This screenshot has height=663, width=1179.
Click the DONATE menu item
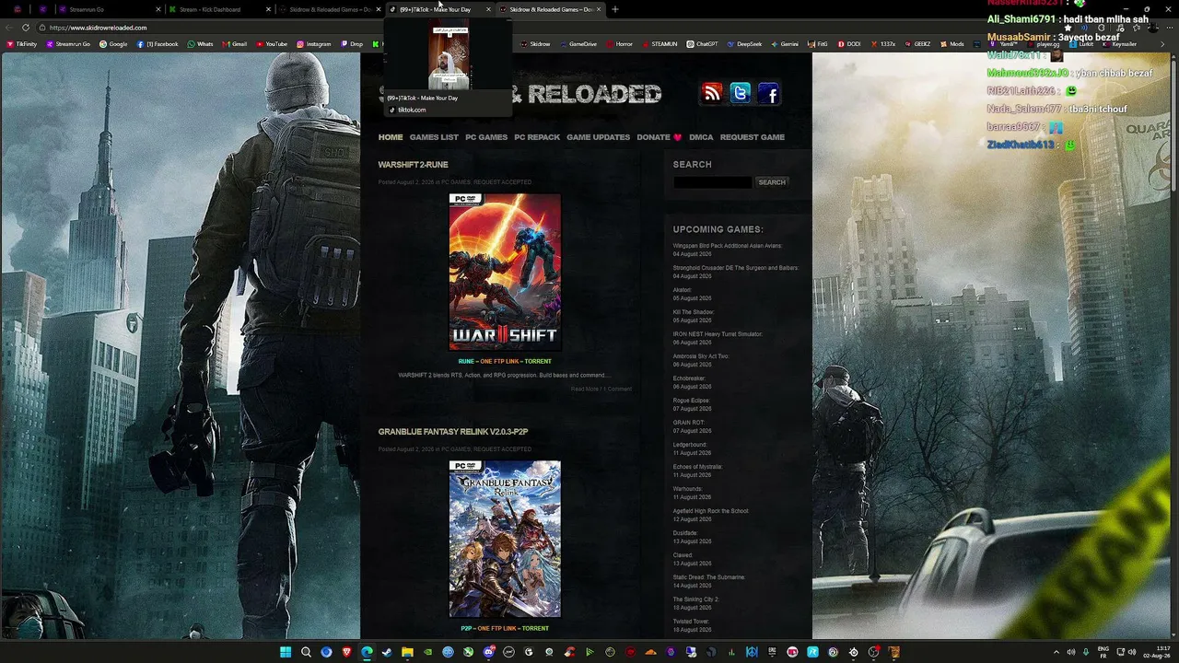(x=660, y=137)
